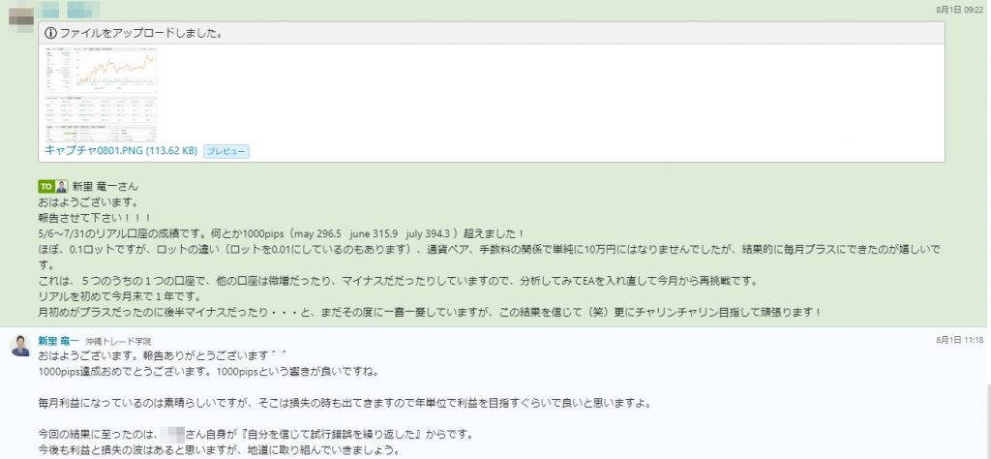
Task: Click the green TO badge
Action: tap(45, 187)
